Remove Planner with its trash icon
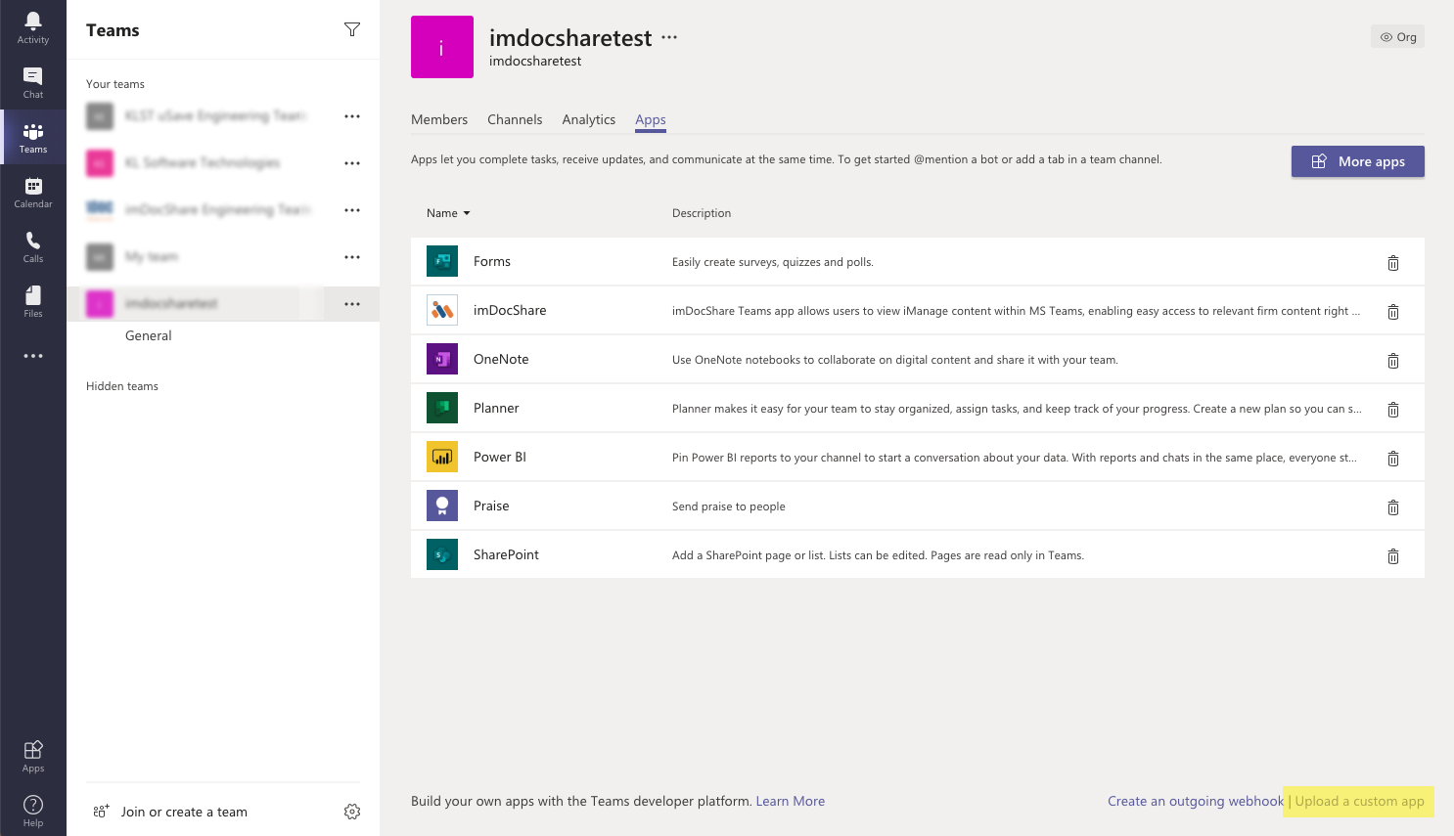 [1393, 410]
